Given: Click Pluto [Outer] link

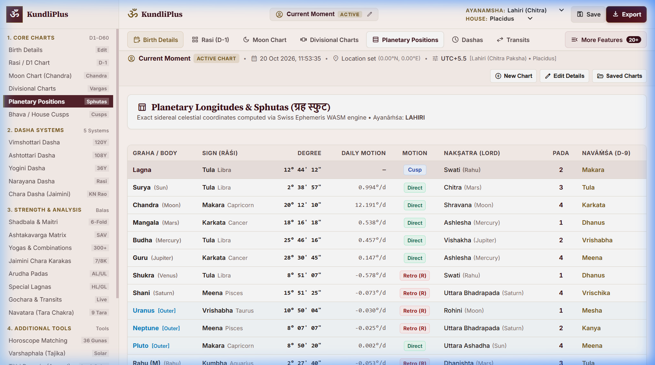Looking at the screenshot, I should [151, 346].
